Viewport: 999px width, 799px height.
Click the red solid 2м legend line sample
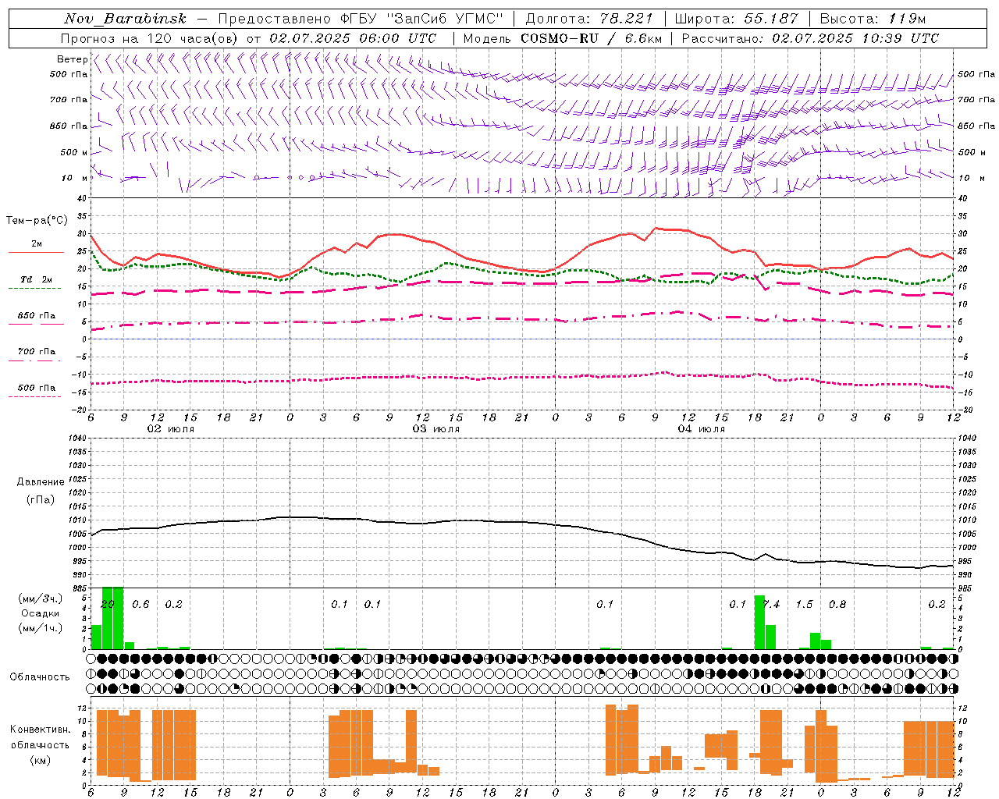click(36, 252)
